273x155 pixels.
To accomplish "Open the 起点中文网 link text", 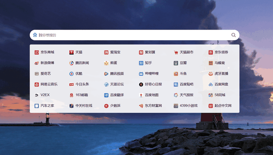I will [223, 106].
